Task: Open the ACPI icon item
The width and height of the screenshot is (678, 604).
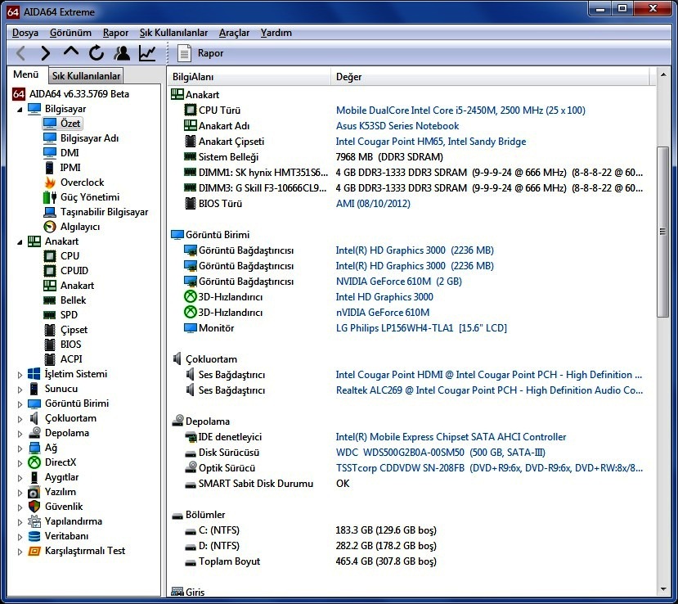Action: [50, 359]
